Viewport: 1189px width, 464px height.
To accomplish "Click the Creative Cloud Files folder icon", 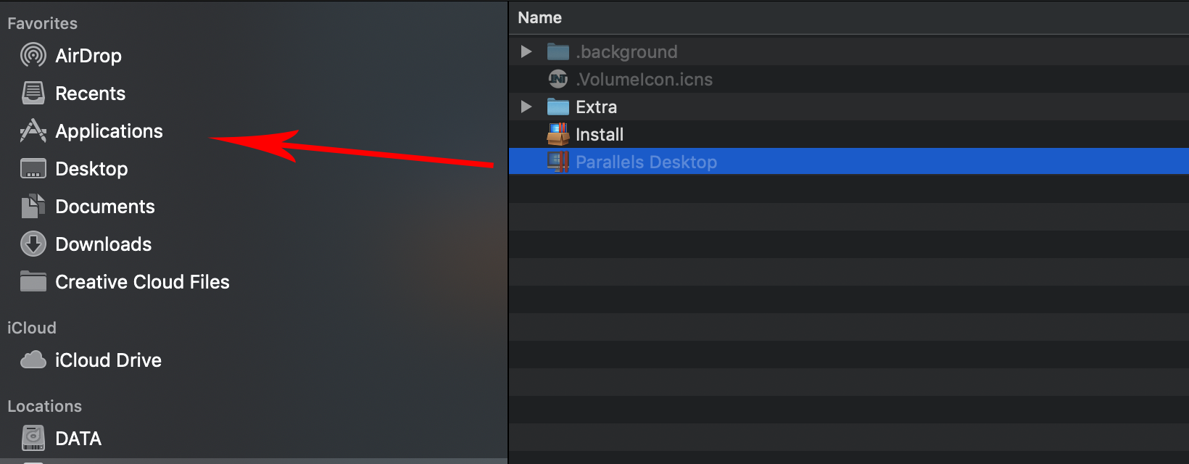I will (33, 282).
